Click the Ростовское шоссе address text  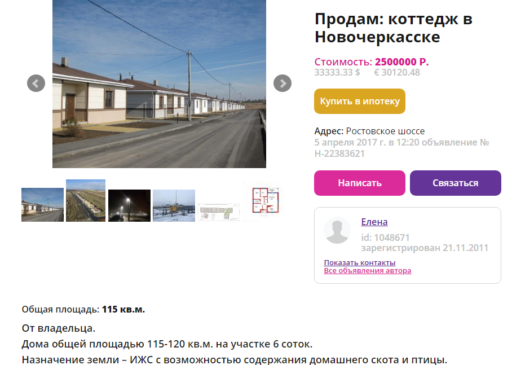[385, 131]
